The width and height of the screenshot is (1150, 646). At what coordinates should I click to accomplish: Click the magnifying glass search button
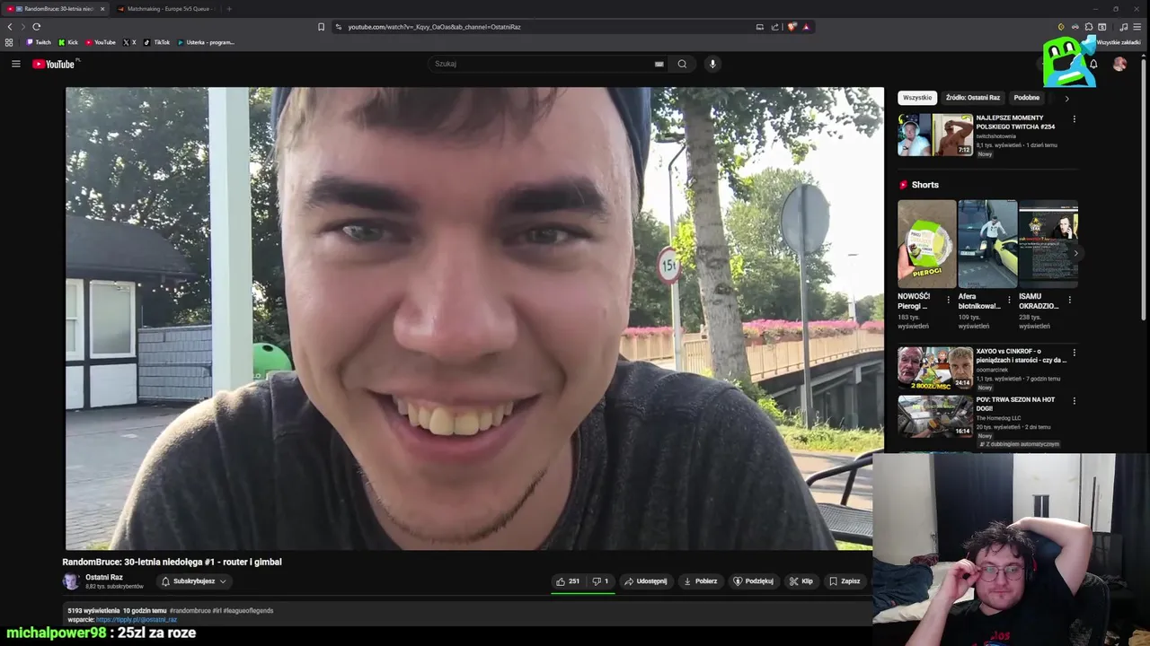tap(682, 64)
